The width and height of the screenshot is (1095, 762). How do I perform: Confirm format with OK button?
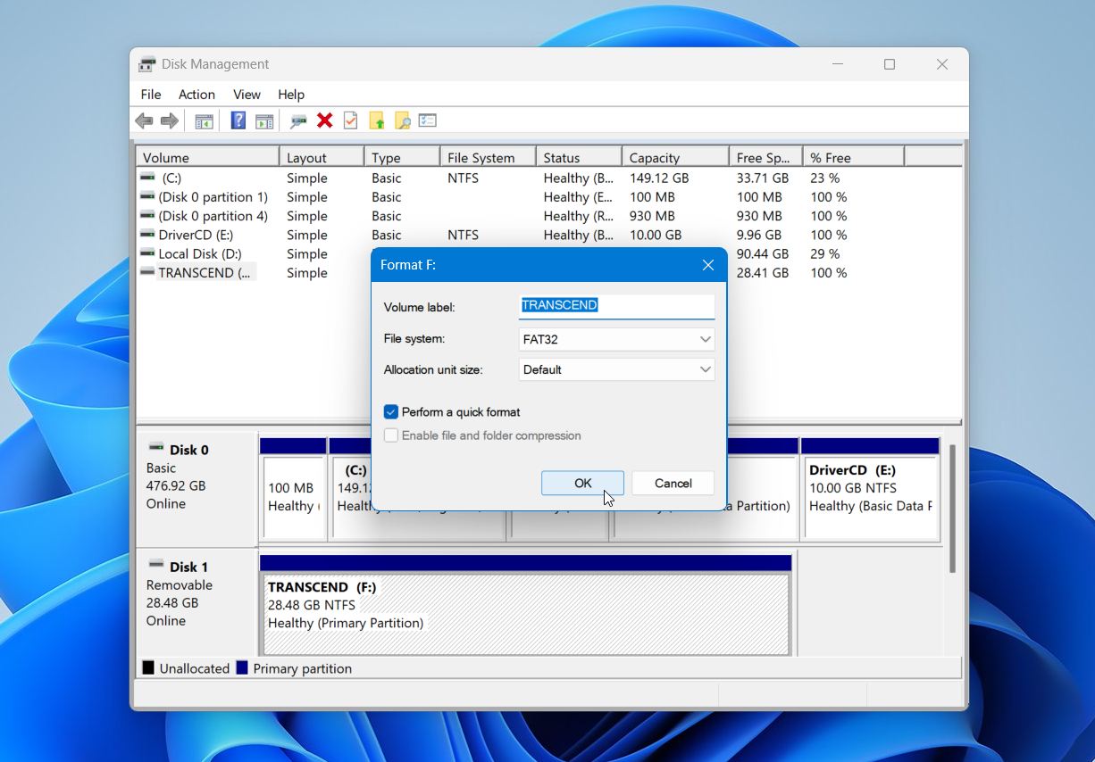tap(582, 483)
